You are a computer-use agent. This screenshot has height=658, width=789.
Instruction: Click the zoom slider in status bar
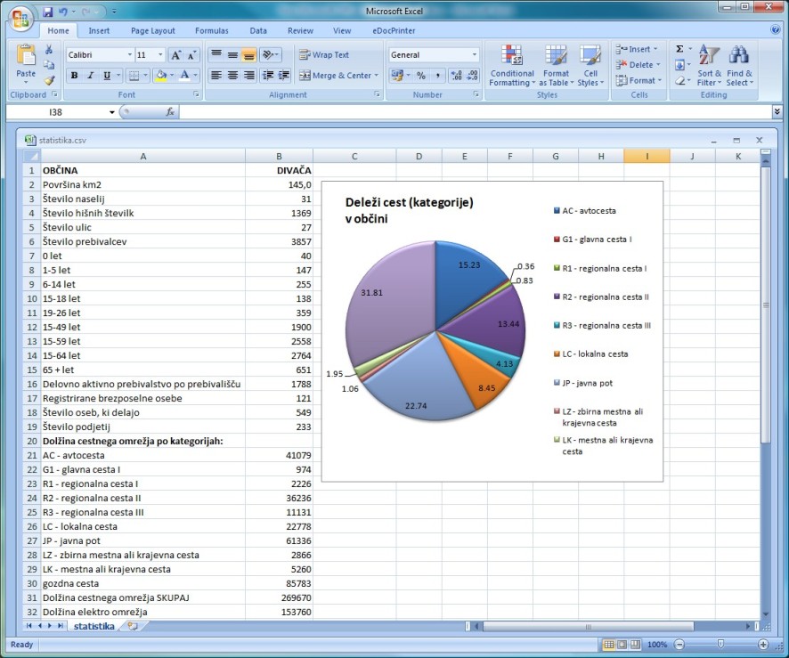click(x=720, y=645)
